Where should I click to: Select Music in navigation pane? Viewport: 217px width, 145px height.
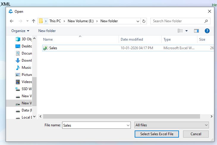23,68
